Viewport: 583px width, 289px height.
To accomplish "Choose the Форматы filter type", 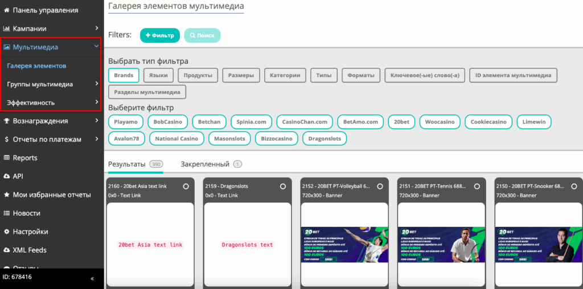I will pyautogui.click(x=361, y=75).
